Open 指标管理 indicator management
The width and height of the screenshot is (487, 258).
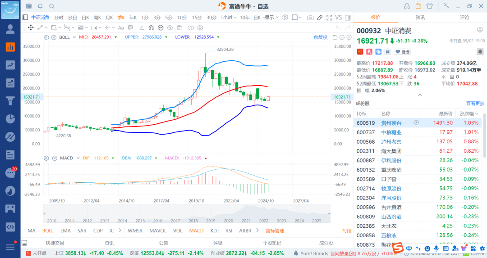tap(275, 231)
